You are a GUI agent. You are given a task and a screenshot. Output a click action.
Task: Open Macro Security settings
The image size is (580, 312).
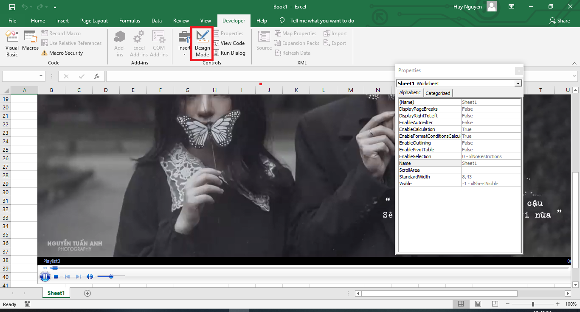pyautogui.click(x=62, y=53)
